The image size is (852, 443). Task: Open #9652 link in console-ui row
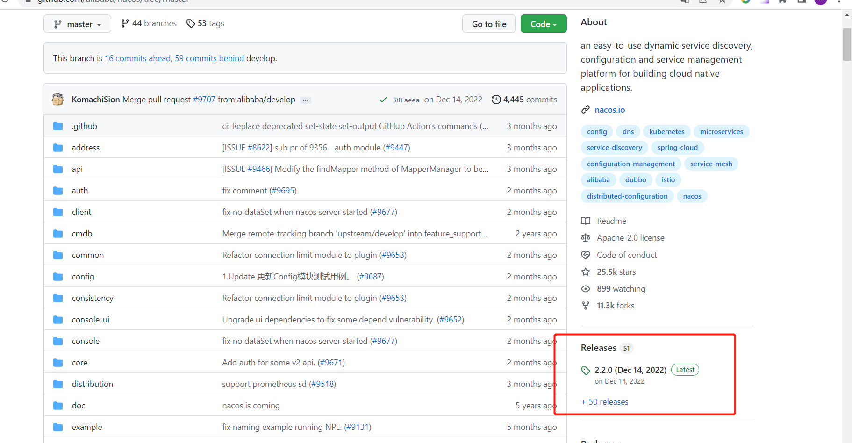(451, 320)
